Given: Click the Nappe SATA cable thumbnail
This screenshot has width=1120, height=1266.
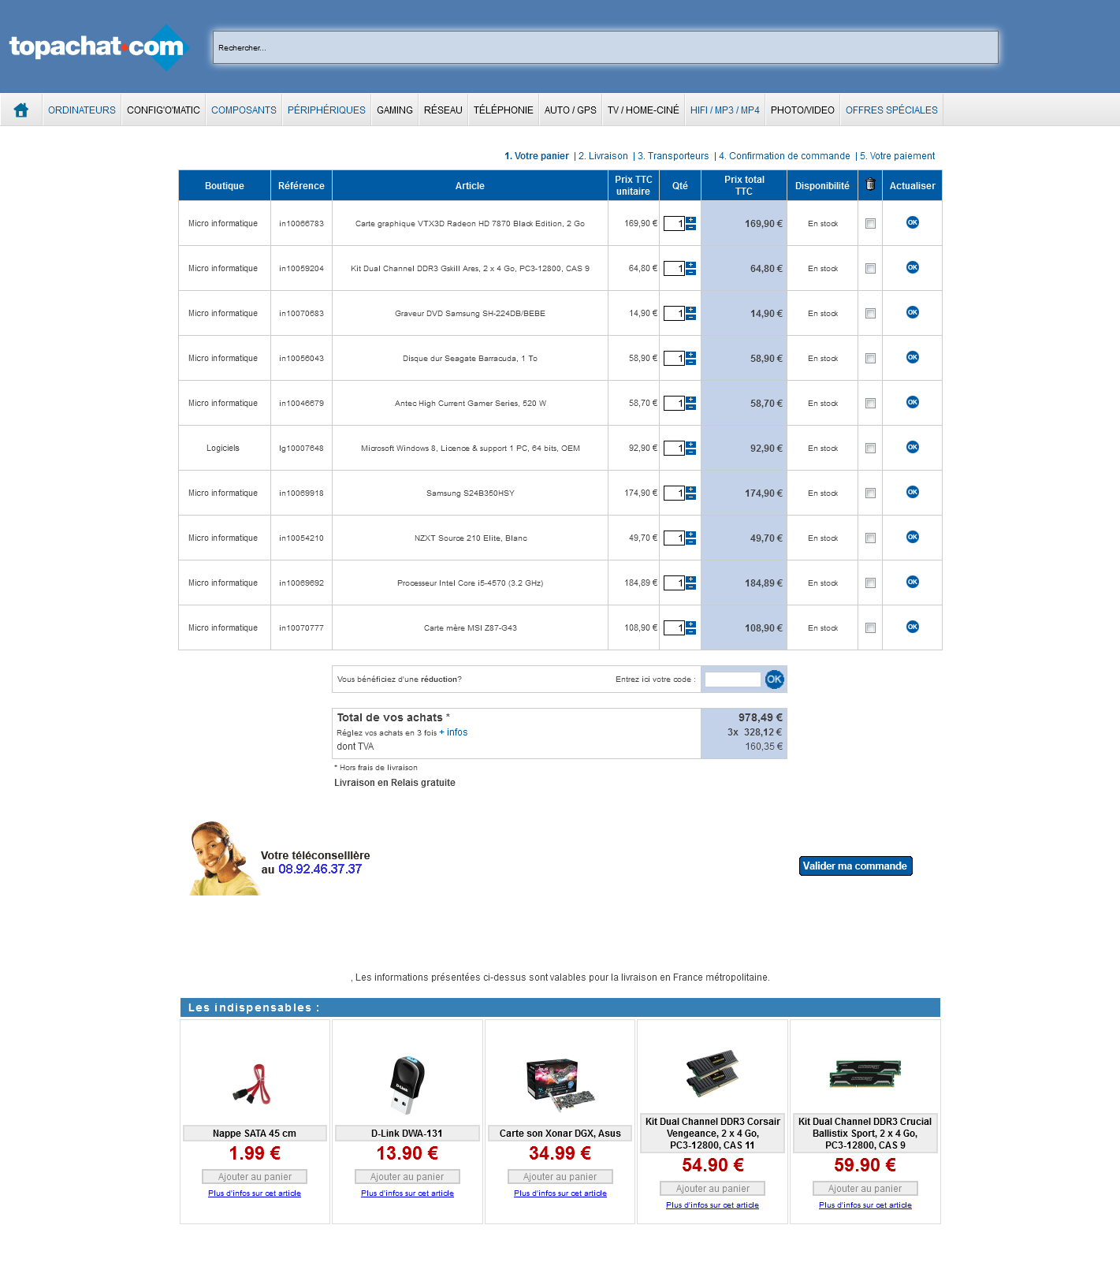Looking at the screenshot, I should click(x=254, y=1083).
